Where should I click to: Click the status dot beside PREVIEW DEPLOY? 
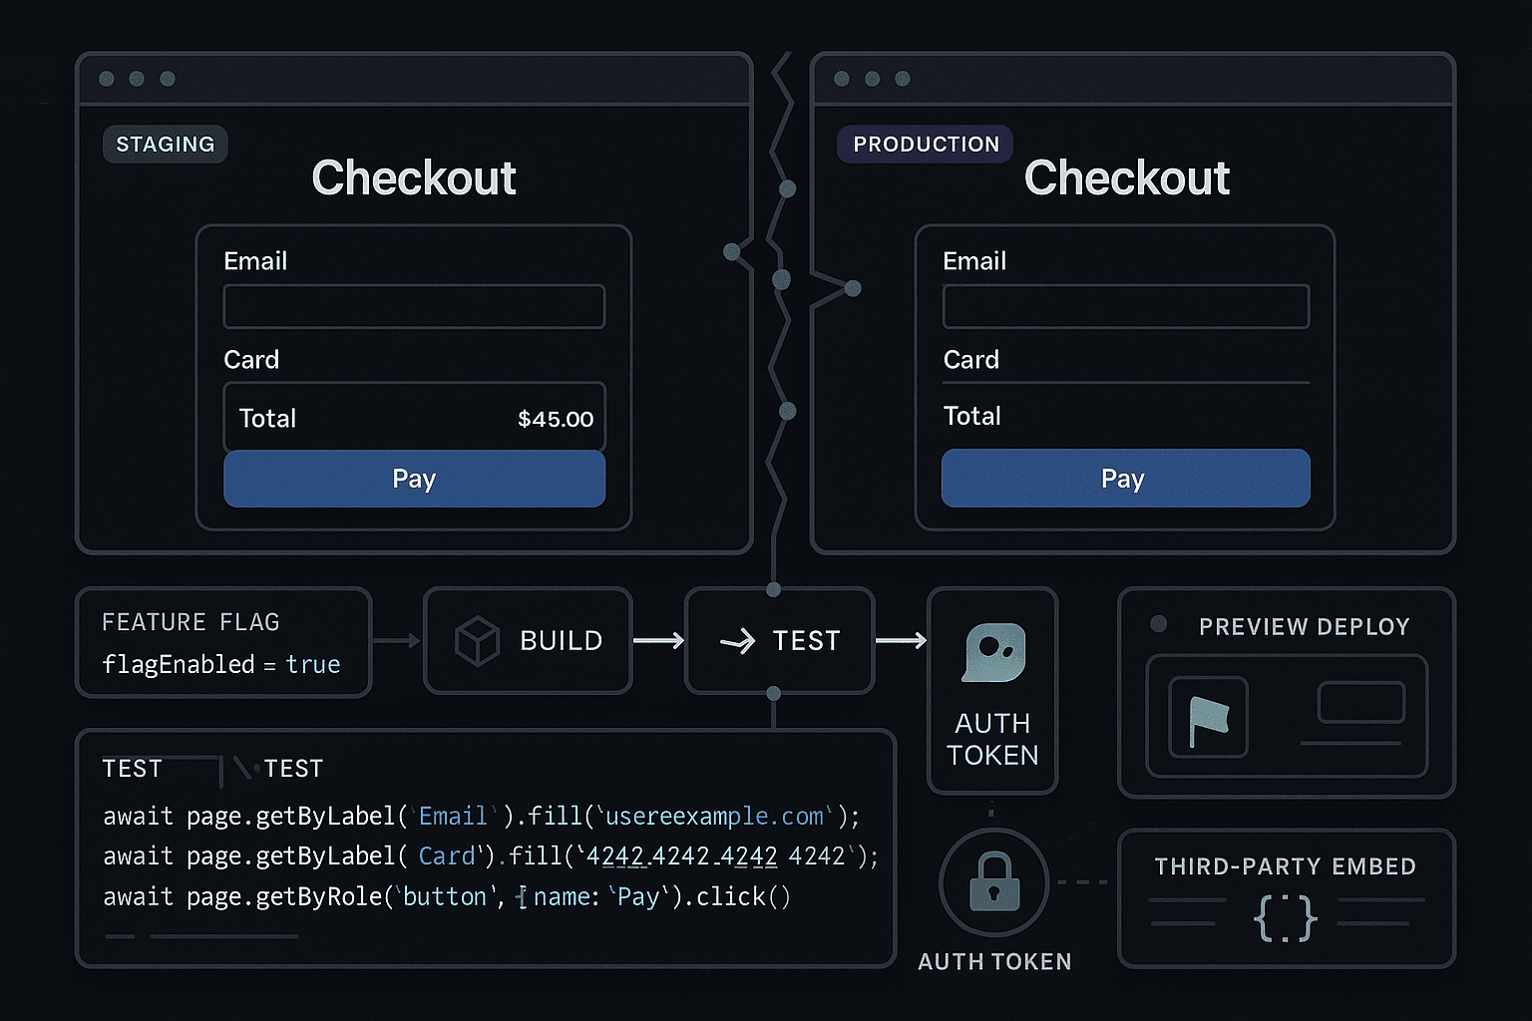tap(1158, 624)
